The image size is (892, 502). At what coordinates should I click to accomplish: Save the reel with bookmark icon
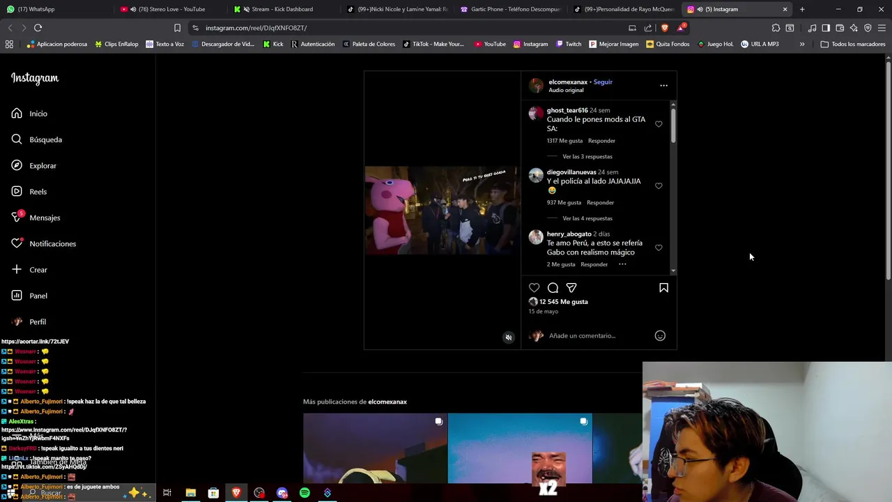663,288
